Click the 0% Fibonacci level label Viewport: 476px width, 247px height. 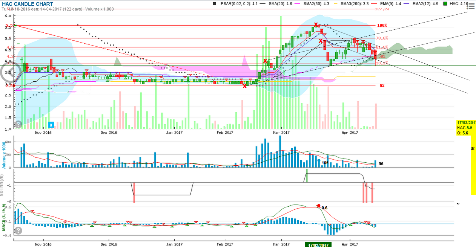[x=382, y=86]
